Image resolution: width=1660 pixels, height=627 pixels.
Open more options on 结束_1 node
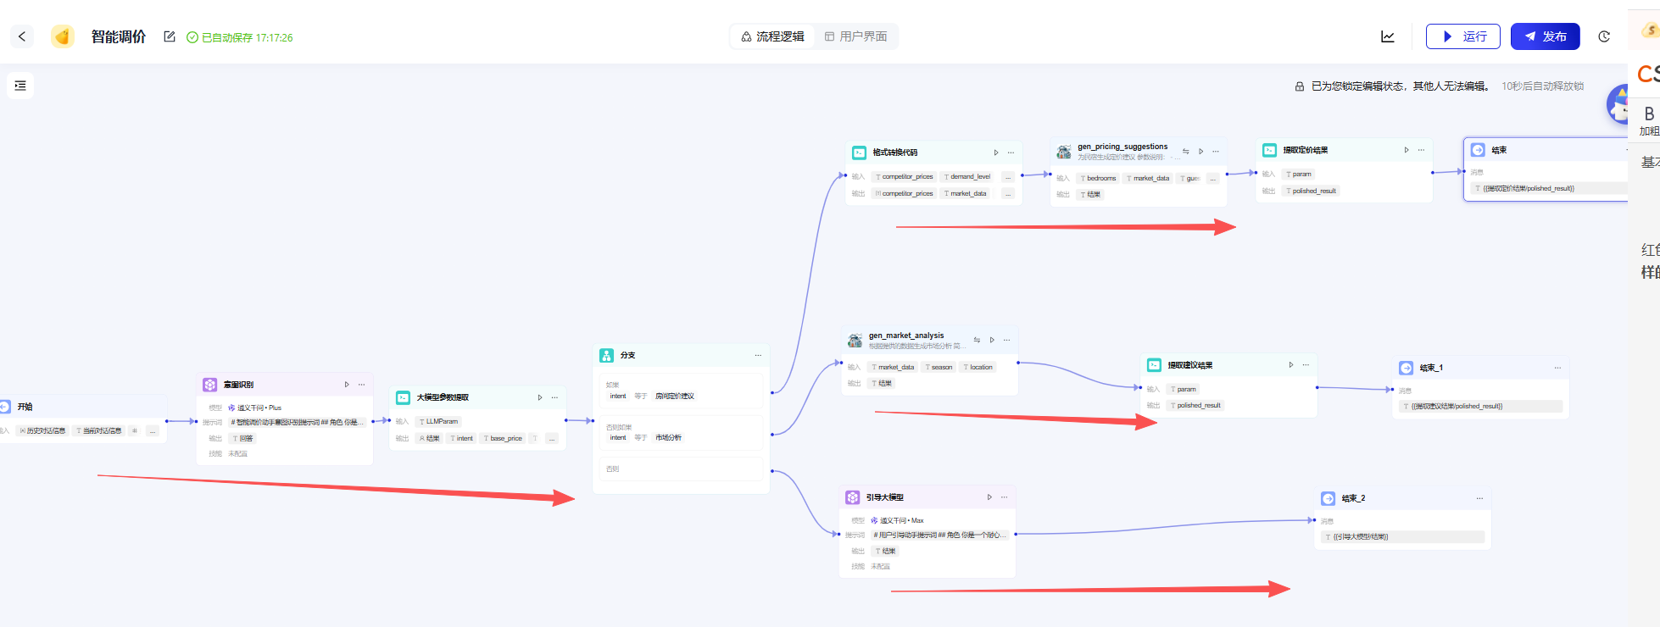coord(1557,368)
